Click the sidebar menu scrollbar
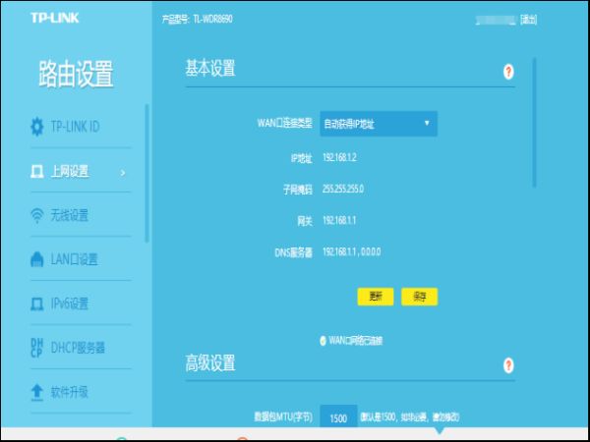This screenshot has width=590, height=442. tap(147, 174)
